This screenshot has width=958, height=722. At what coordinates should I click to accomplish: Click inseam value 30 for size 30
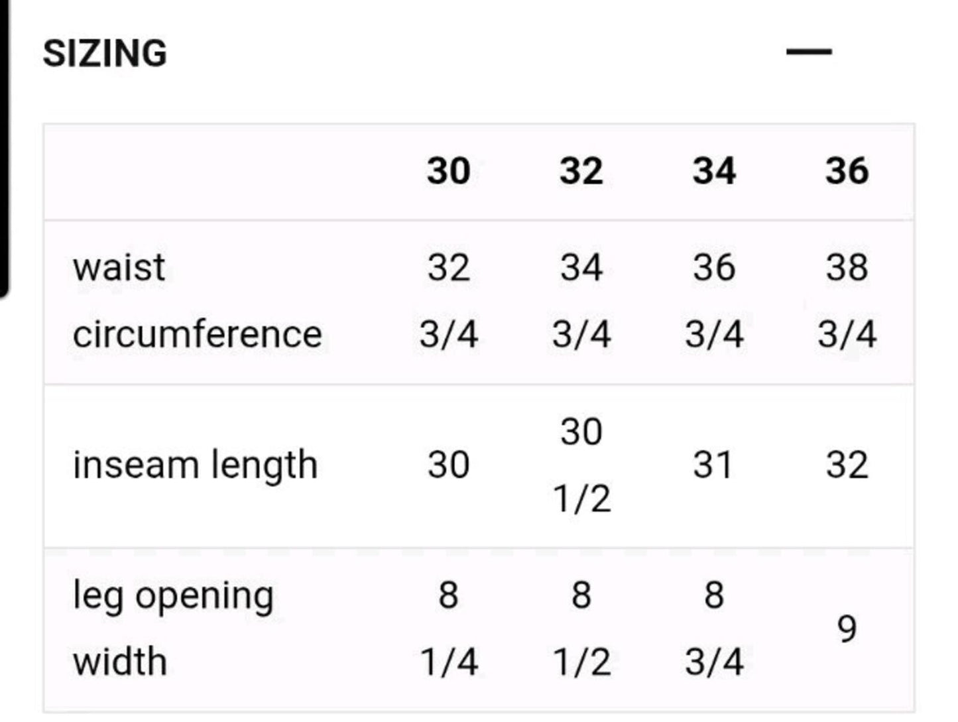click(449, 465)
